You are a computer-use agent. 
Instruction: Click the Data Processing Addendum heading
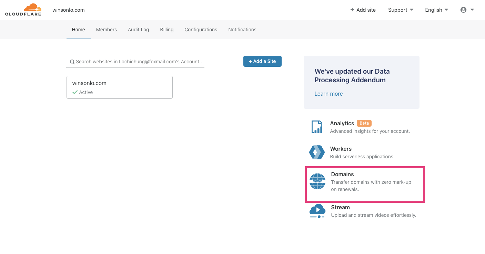tap(352, 76)
